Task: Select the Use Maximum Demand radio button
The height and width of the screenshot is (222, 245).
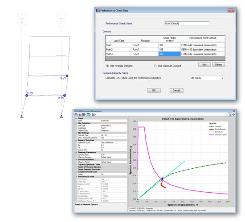Action: click(155, 66)
